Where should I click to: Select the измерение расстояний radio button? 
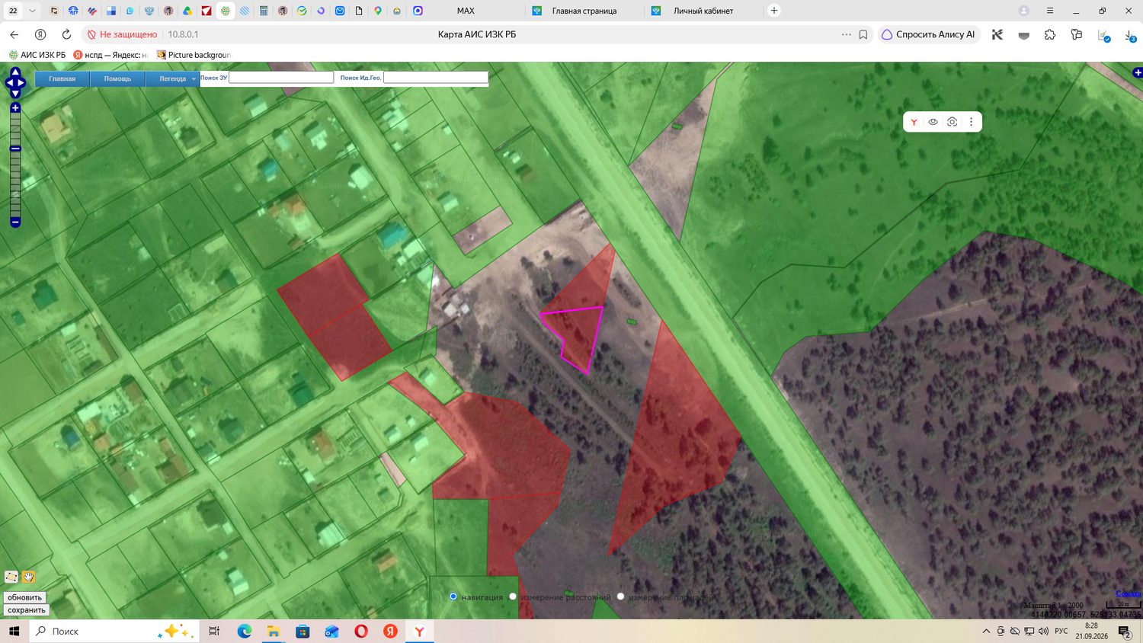[x=513, y=597]
